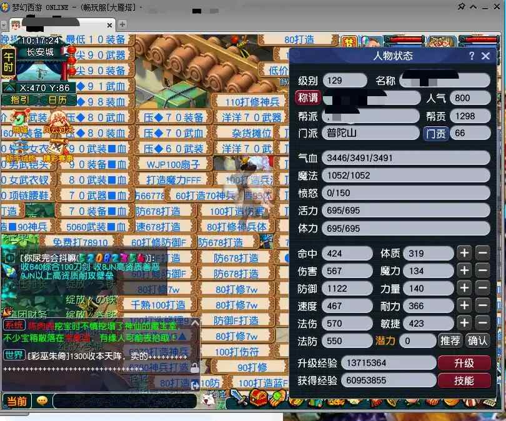Click the 门派 field showing 普陀山

(x=370, y=133)
